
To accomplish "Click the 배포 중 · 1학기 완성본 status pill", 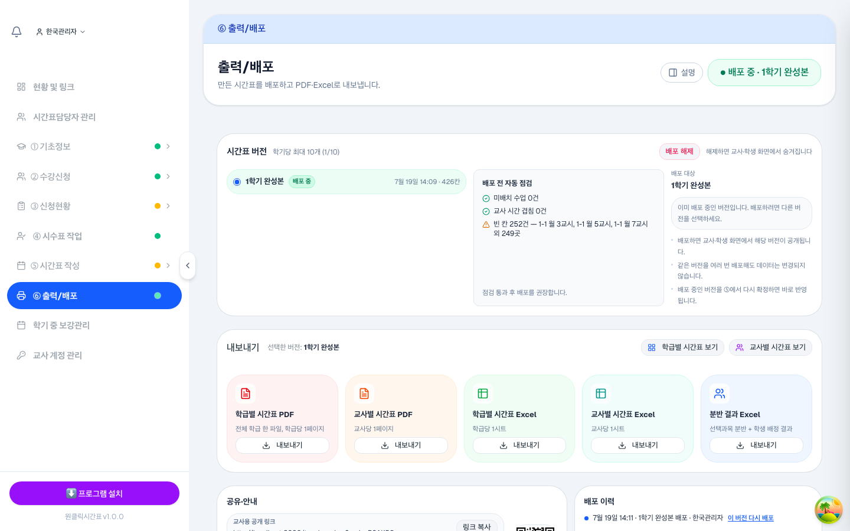I will pos(764,73).
